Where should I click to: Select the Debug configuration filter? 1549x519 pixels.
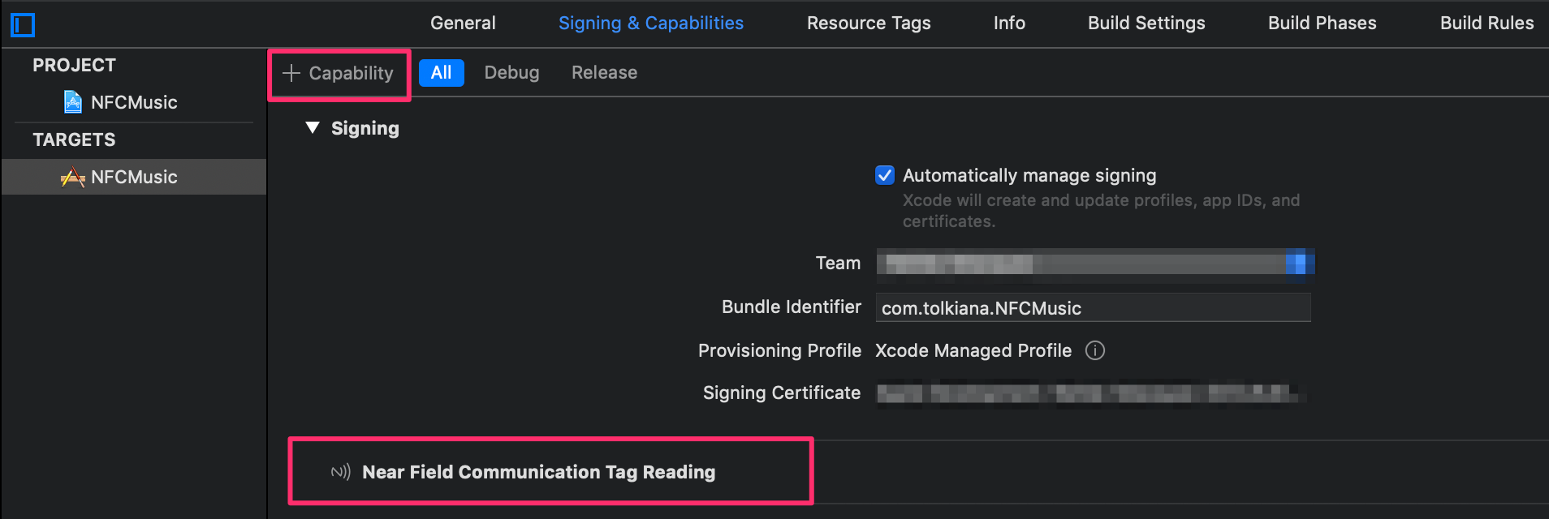coord(511,73)
